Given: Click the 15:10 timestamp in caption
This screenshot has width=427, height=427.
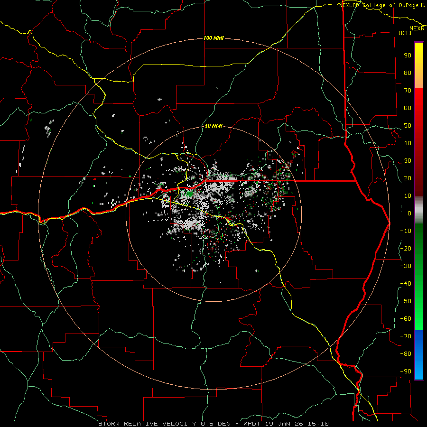Looking at the screenshot, I should tap(318, 424).
